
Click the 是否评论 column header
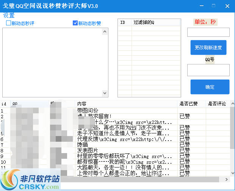218,104
